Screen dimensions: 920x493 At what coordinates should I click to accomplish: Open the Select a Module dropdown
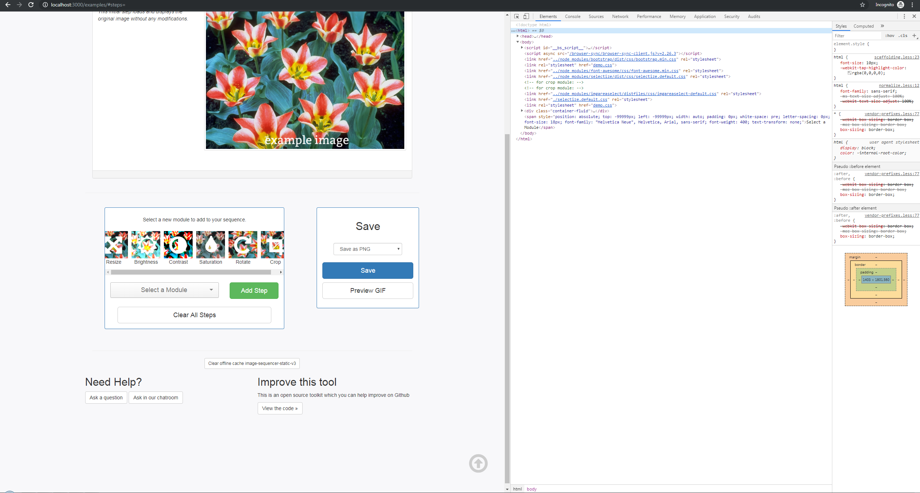click(x=164, y=290)
